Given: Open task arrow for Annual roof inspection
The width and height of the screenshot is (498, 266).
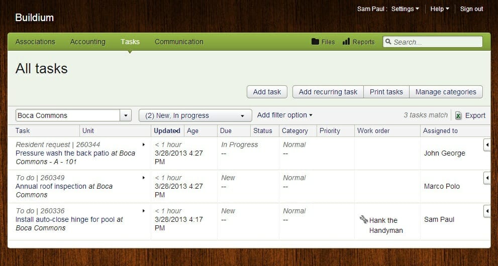Looking at the screenshot, I should pos(144,178).
